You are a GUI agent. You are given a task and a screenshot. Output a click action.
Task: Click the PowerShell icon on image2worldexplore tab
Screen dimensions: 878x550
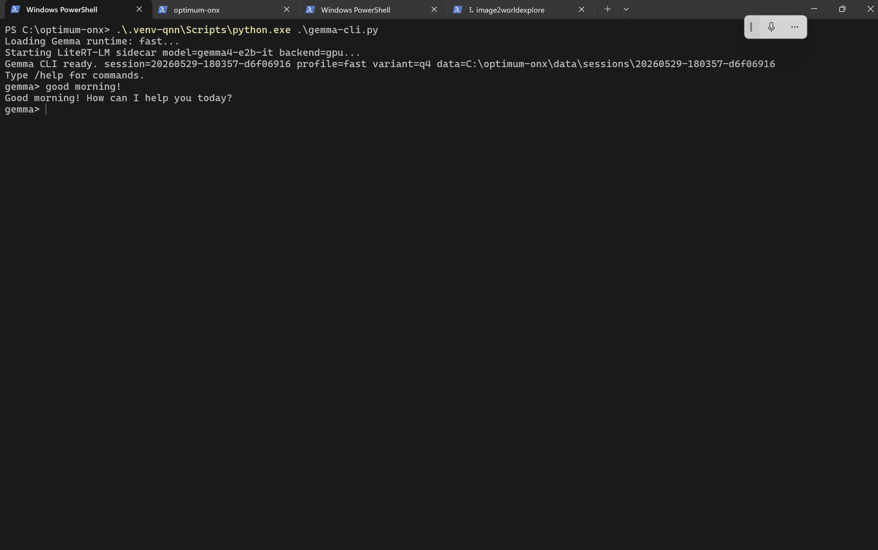click(457, 9)
